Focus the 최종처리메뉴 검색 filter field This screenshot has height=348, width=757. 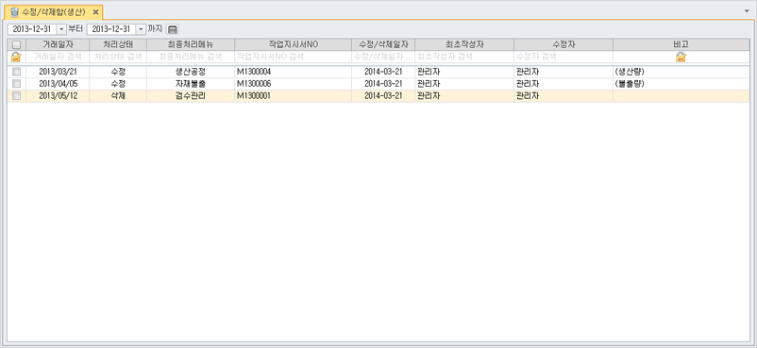191,57
